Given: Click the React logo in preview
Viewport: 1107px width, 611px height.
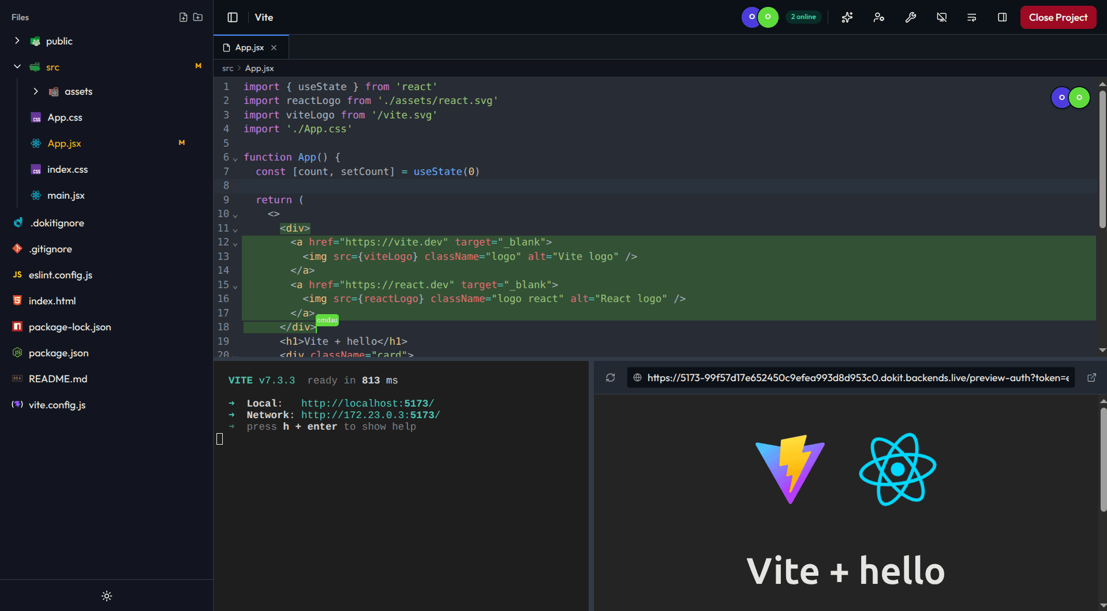Looking at the screenshot, I should tap(897, 470).
